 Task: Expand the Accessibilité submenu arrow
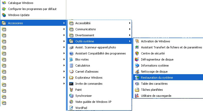click(x=130, y=23)
